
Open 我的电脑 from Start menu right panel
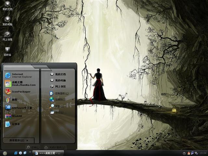point(59,80)
